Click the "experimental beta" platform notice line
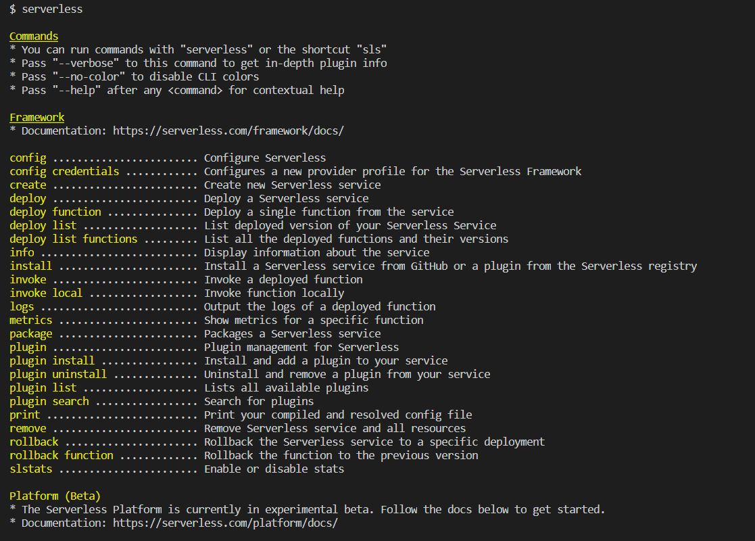This screenshot has width=755, height=541. [307, 509]
